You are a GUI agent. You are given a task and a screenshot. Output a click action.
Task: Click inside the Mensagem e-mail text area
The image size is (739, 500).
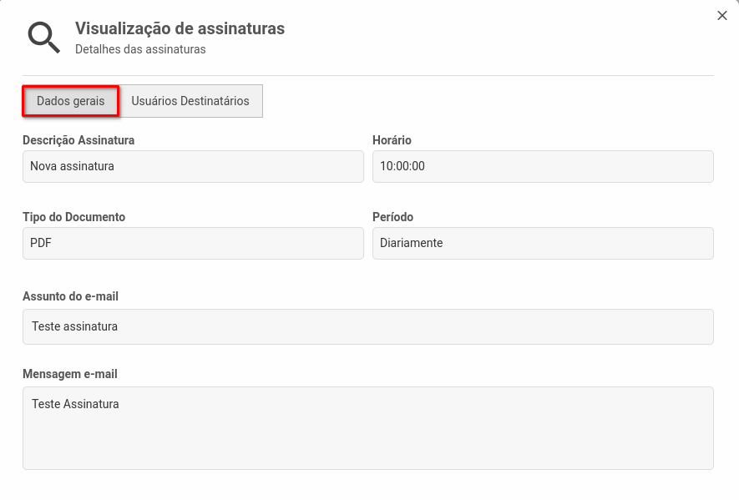(x=367, y=426)
